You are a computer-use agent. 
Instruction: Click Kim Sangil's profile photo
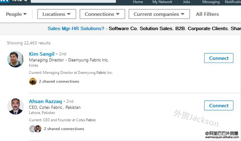(x=15, y=59)
